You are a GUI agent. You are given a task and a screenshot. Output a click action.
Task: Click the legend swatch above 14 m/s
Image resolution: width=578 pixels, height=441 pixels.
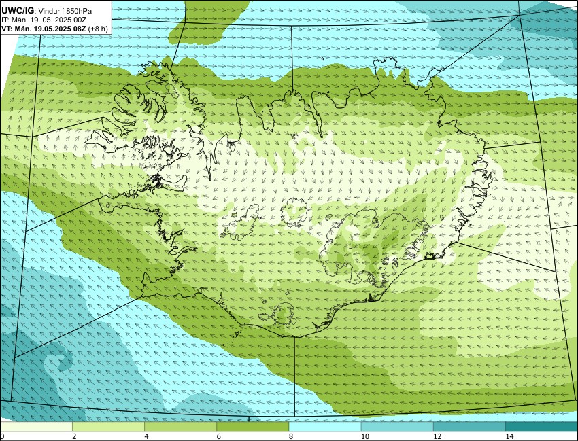coord(541,427)
